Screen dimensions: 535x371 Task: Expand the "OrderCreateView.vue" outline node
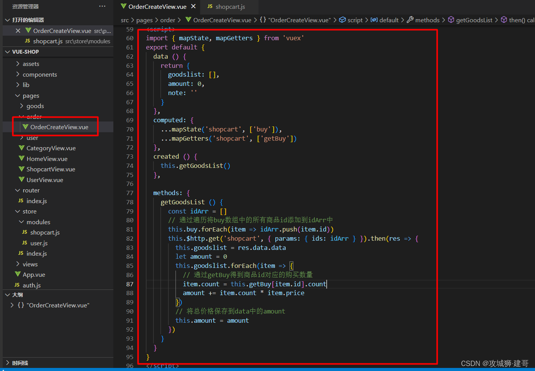12,305
